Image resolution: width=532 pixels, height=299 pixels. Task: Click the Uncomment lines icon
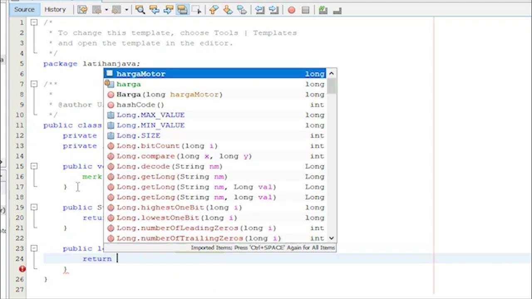point(337,10)
